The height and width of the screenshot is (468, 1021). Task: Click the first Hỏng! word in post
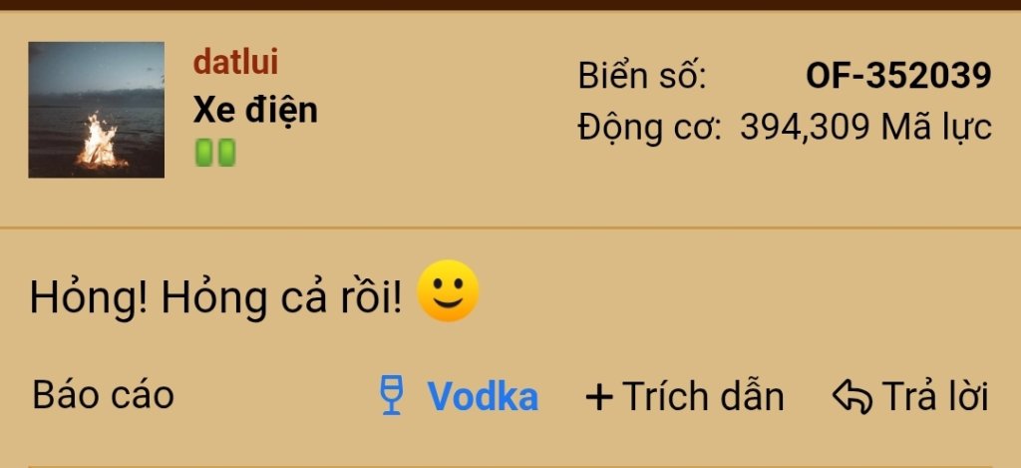click(x=90, y=297)
